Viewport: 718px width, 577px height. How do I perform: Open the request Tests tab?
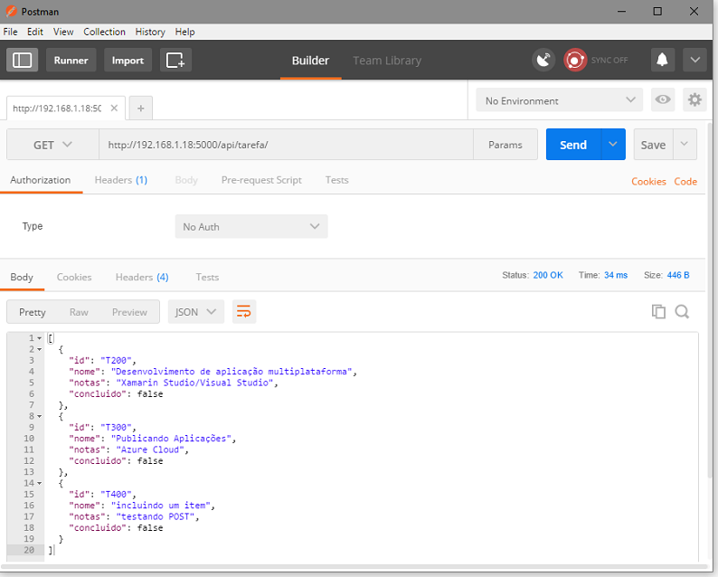[337, 180]
